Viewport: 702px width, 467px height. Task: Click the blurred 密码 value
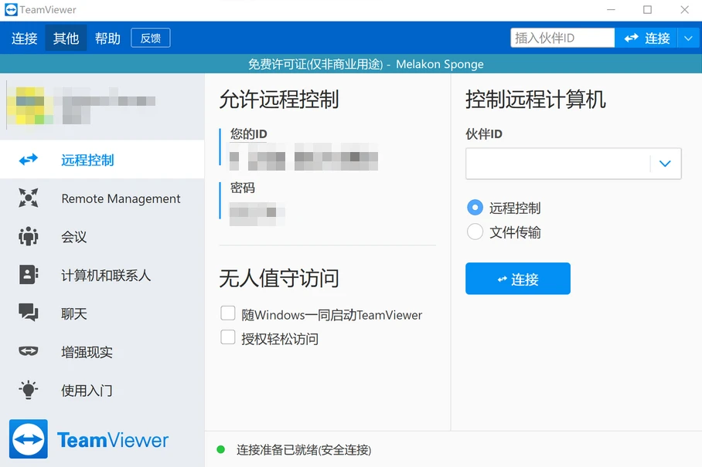coord(257,215)
